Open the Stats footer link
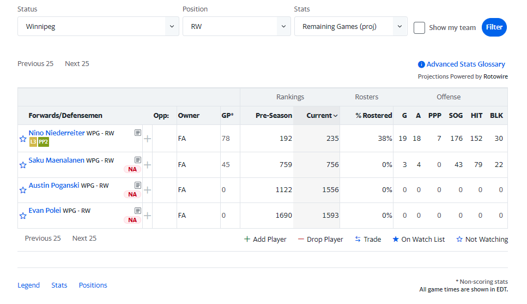 tap(59, 285)
